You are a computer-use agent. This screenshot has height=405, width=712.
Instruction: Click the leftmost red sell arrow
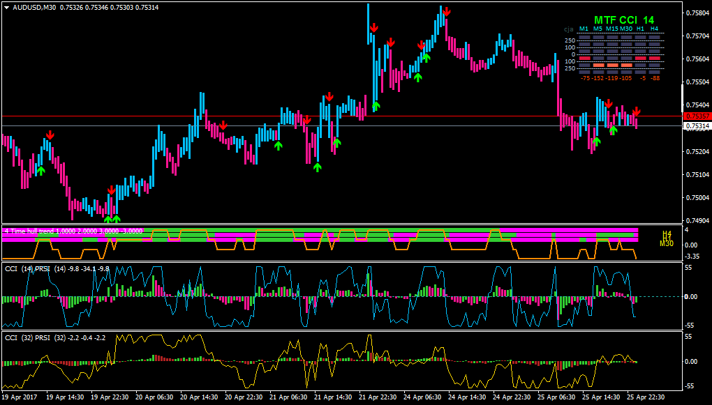click(50, 135)
